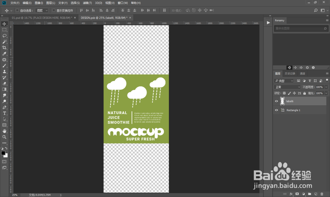
Task: Toggle the layer filter switch
Action: click(x=327, y=81)
